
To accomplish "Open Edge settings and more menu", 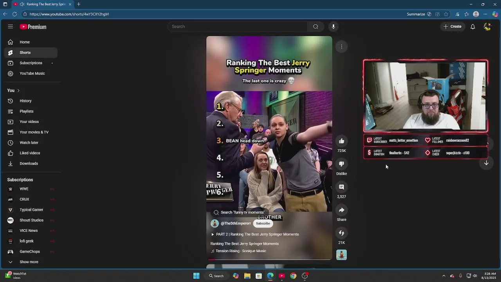I will 485,14.
